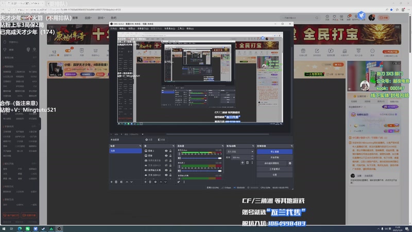The width and height of the screenshot is (412, 232).
Task: Add a scene transition with plus icon
Action: [243, 163]
